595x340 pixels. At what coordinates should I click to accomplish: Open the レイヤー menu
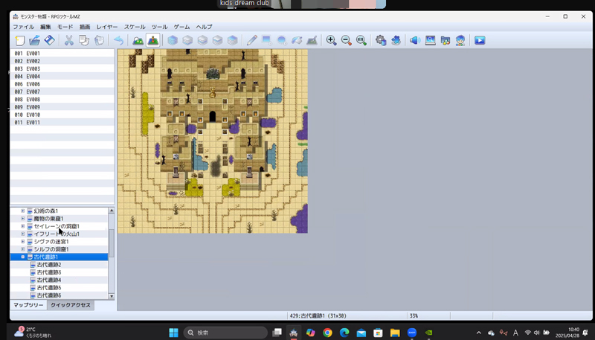[107, 27]
